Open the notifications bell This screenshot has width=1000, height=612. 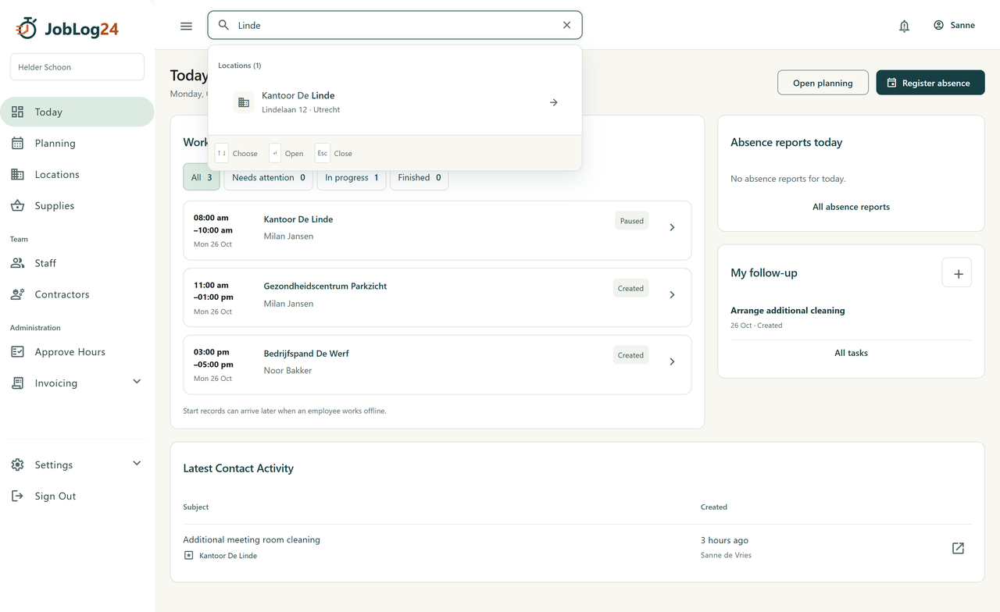[904, 26]
